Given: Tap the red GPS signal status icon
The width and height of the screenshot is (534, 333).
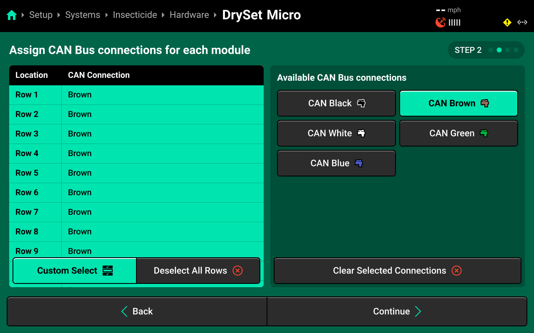Looking at the screenshot, I should (x=441, y=22).
